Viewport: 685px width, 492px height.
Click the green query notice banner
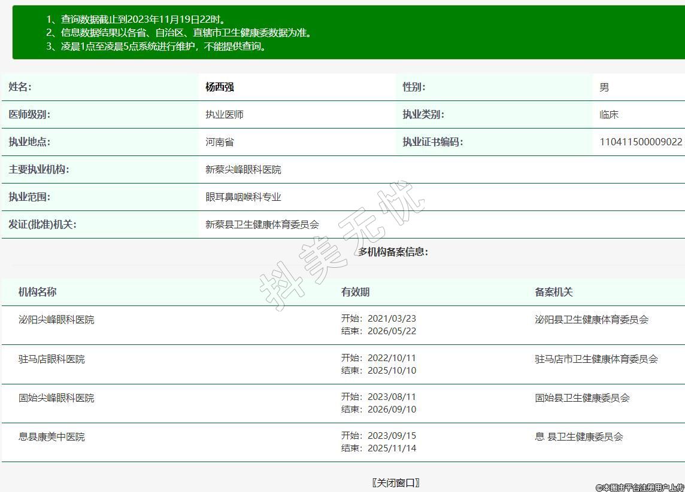pos(347,32)
